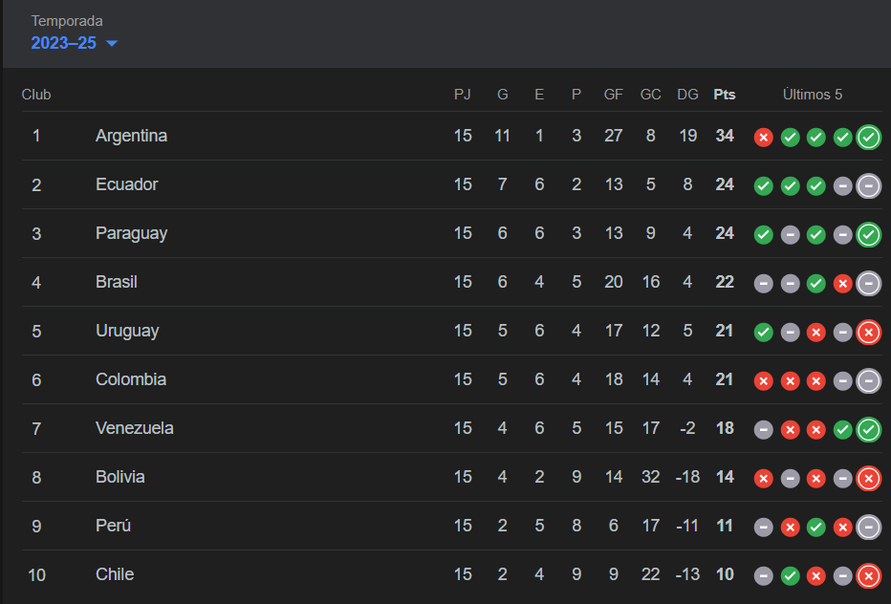This screenshot has width=891, height=604.
Task: Open the Paraguay team row
Action: point(452,233)
